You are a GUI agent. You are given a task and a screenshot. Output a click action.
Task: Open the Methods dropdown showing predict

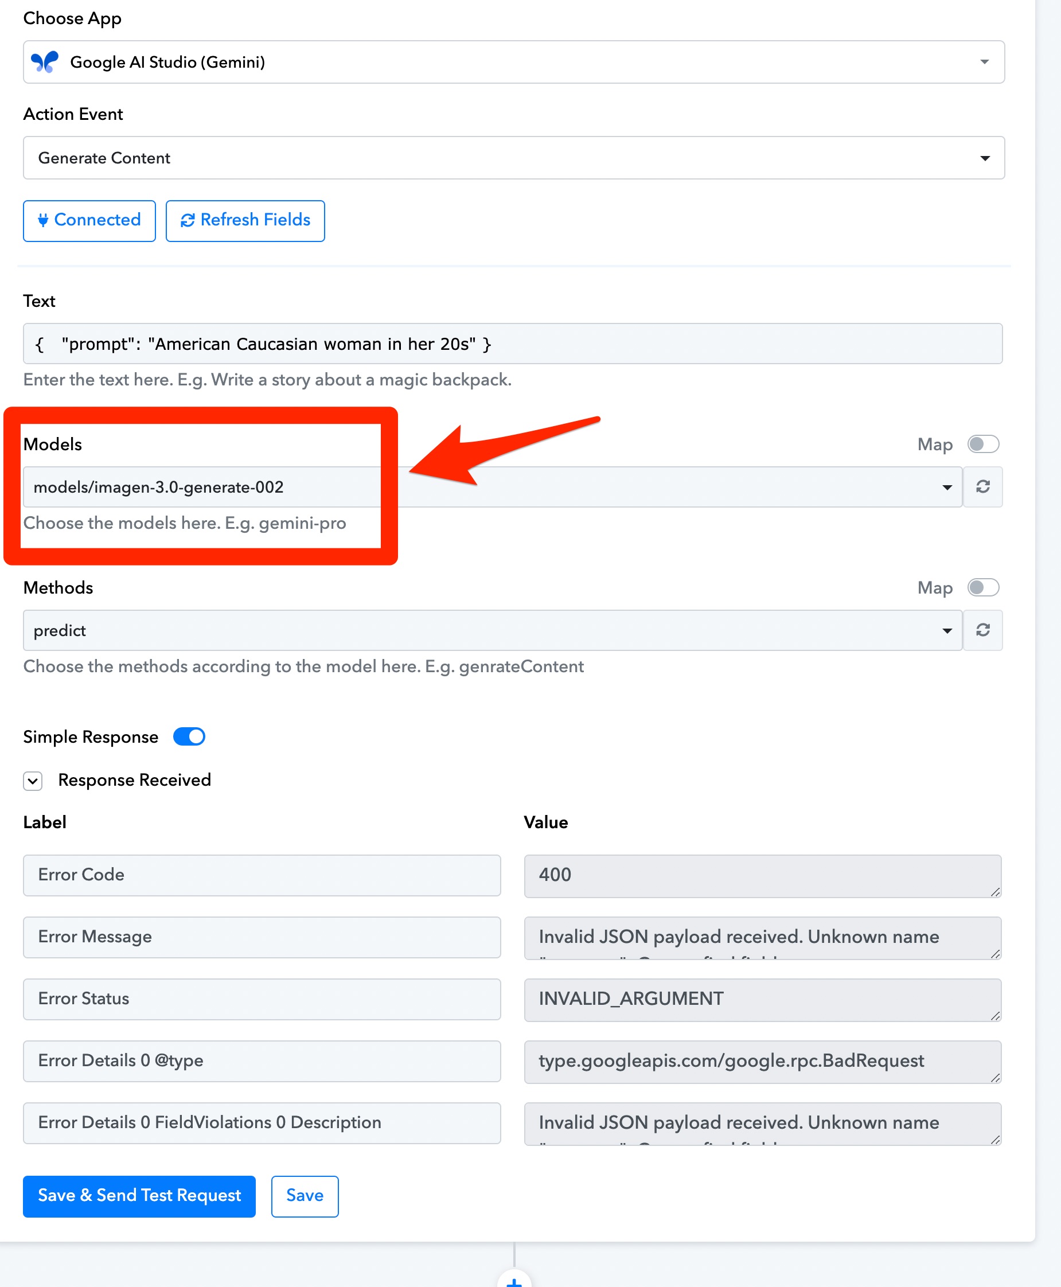click(493, 630)
